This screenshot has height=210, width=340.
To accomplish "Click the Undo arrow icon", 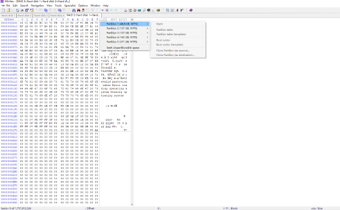I will point(41,10).
